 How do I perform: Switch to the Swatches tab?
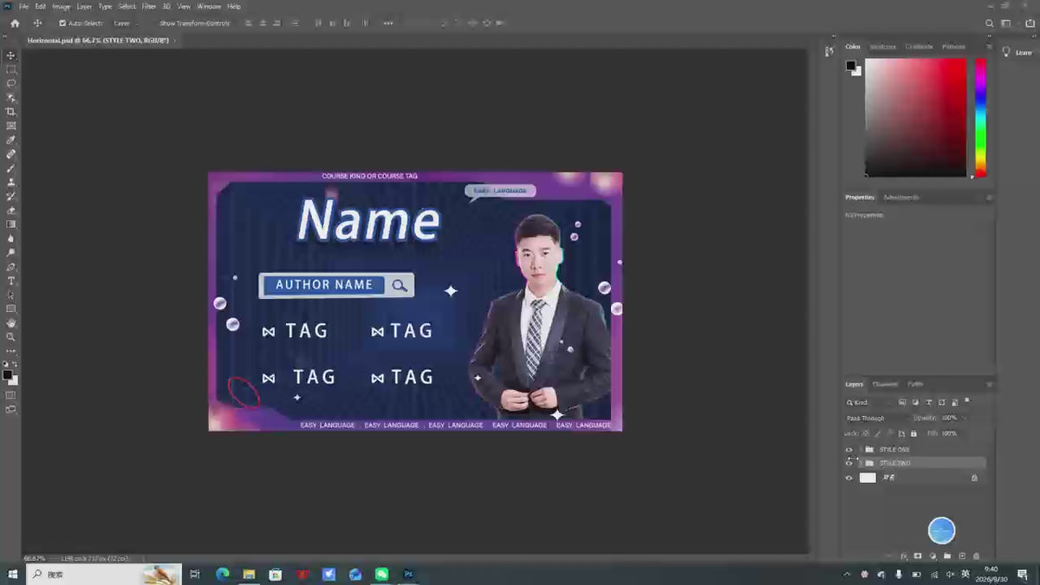(883, 47)
